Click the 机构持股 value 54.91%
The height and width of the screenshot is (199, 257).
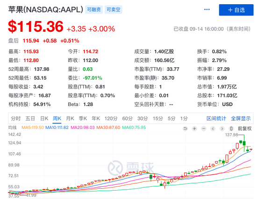(42, 104)
